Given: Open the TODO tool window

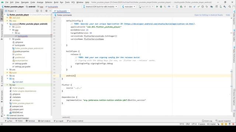Looking at the screenshot, I should (19, 121).
